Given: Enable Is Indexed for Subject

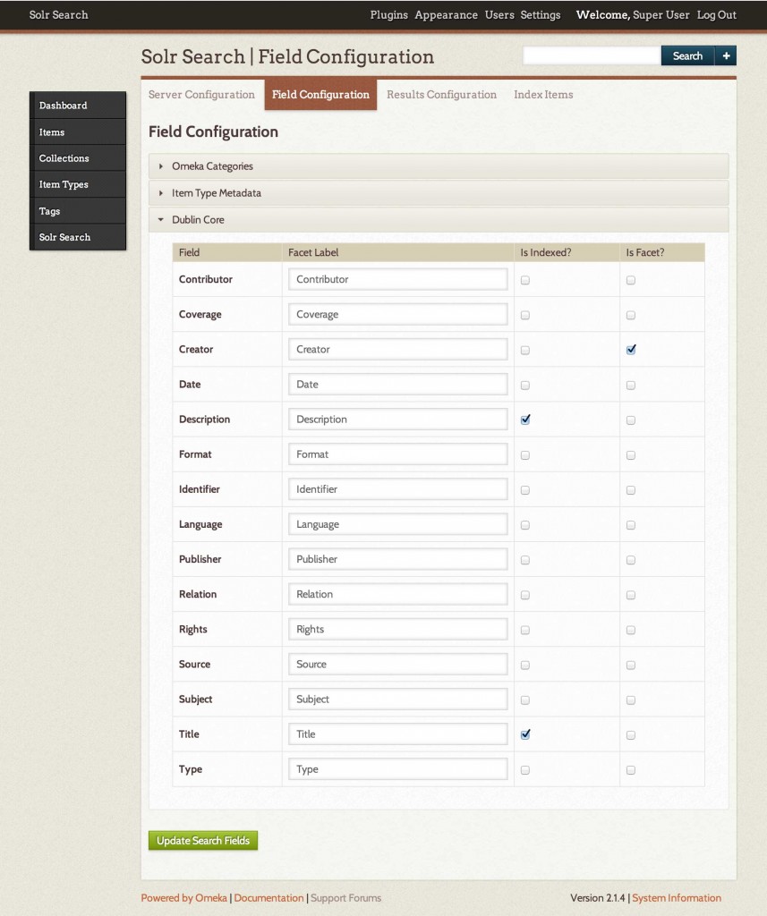Looking at the screenshot, I should (525, 700).
